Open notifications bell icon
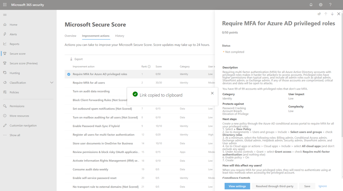 point(311,4)
